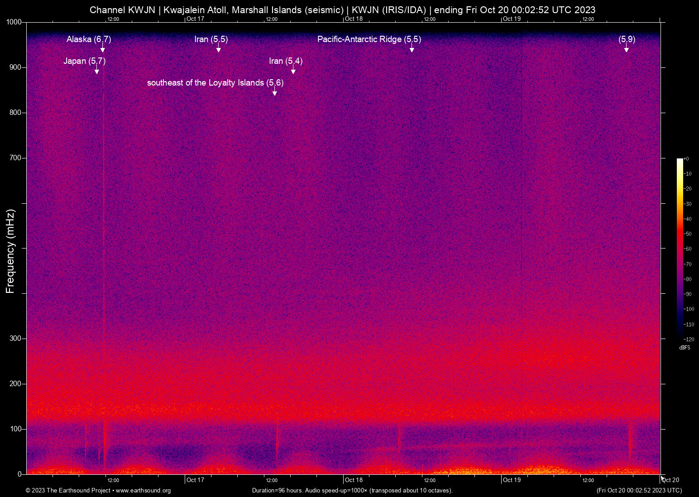Select the Iran (5.4) event label
699x497 pixels.
click(x=286, y=61)
